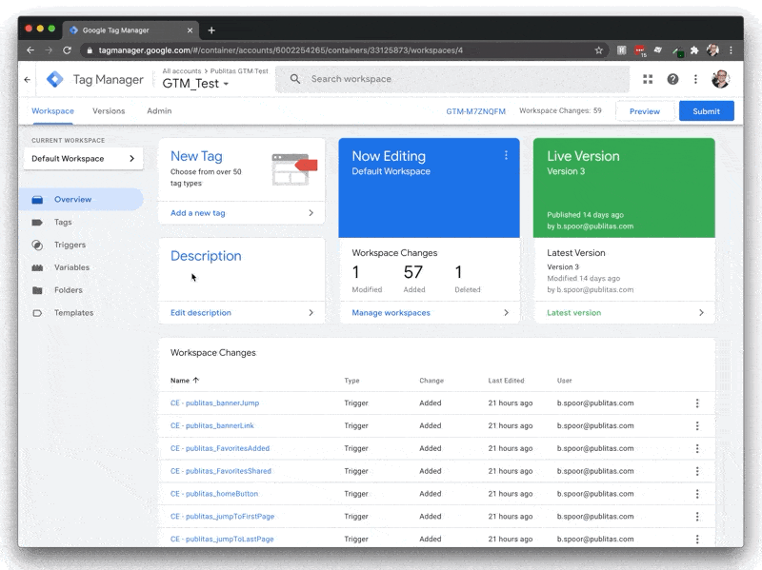Click the Tag Manager diamond logo
Image resolution: width=762 pixels, height=570 pixels.
click(x=55, y=80)
